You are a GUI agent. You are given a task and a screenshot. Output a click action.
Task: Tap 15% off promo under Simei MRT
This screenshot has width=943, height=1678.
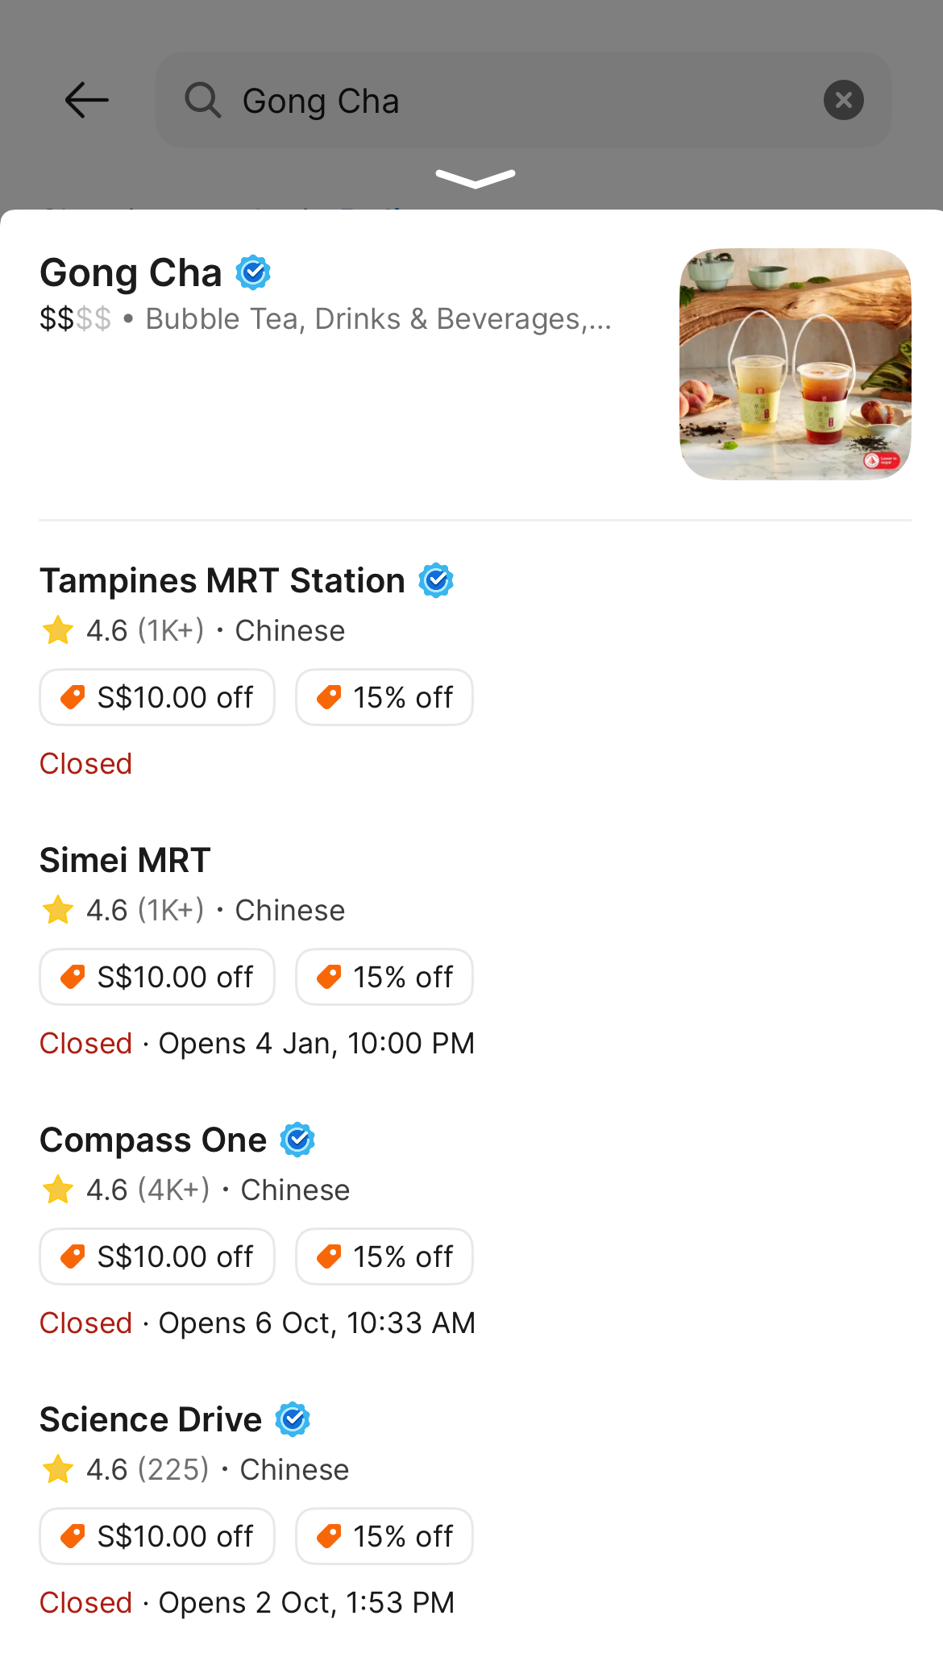pyautogui.click(x=384, y=977)
